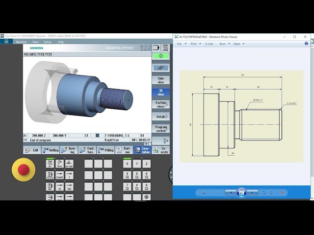Viewport: 314px width, 235px height.
Task: Open Program control submenu
Action: click(x=161, y=129)
